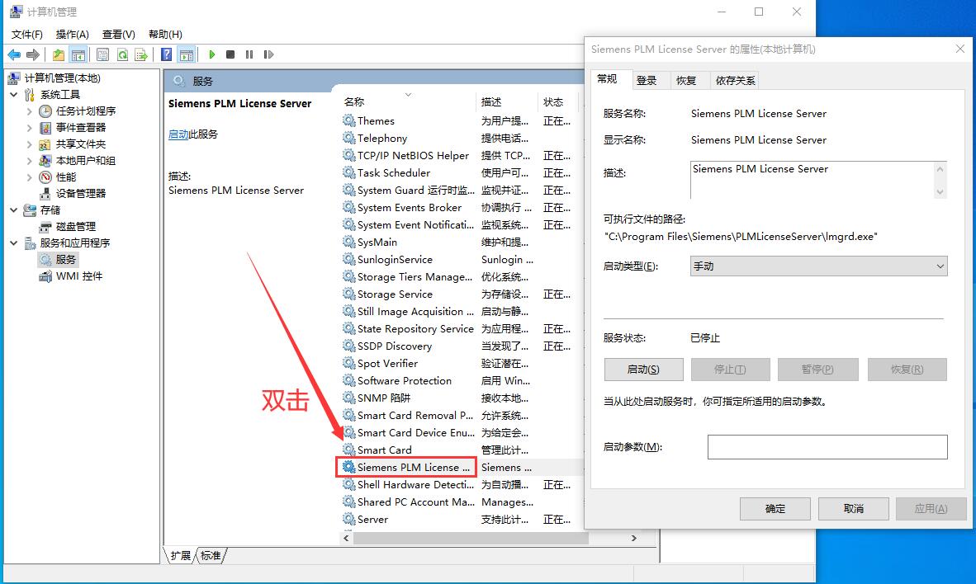Select 磁盘管理 in the left tree
The image size is (976, 584).
click(76, 227)
